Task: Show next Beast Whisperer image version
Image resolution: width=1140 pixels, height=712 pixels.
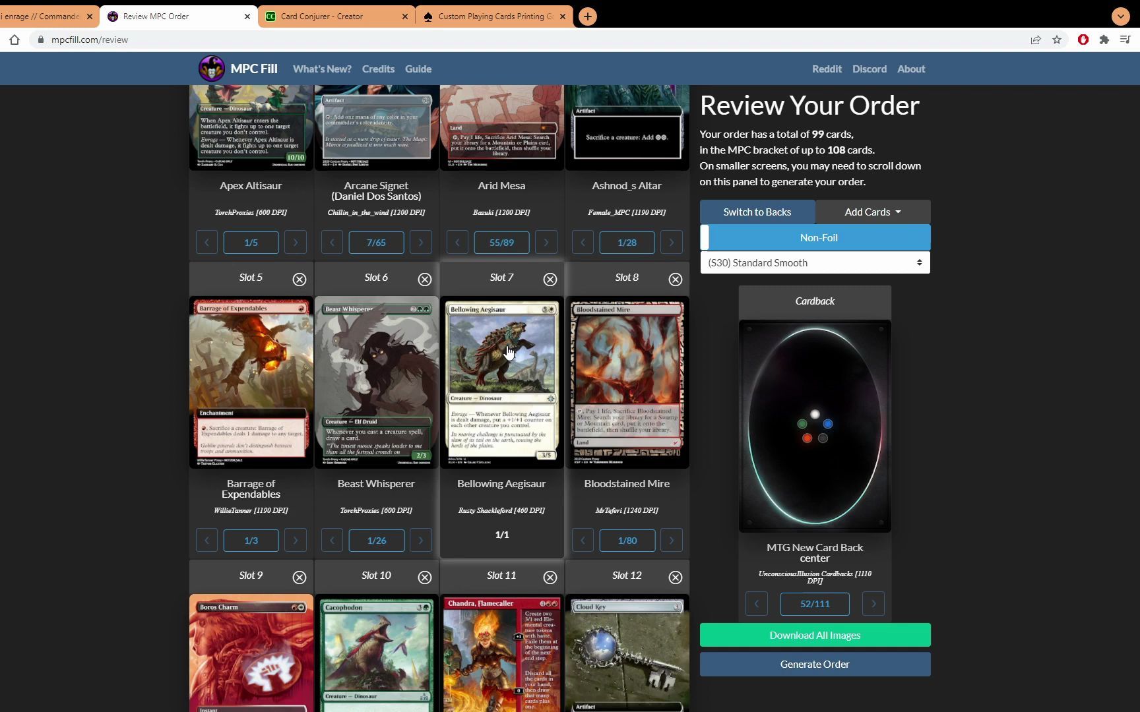Action: [x=421, y=541]
